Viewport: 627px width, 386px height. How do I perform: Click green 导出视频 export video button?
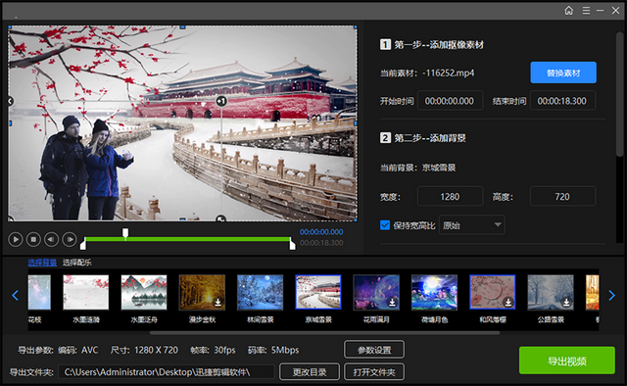tap(567, 361)
